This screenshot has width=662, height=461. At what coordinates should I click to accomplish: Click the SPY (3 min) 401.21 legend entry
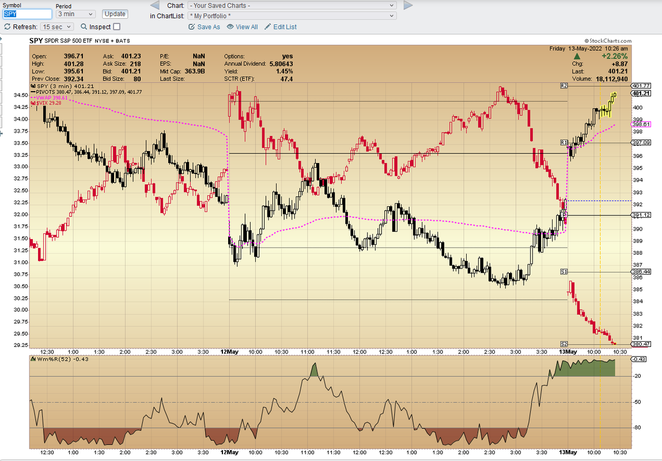[62, 86]
